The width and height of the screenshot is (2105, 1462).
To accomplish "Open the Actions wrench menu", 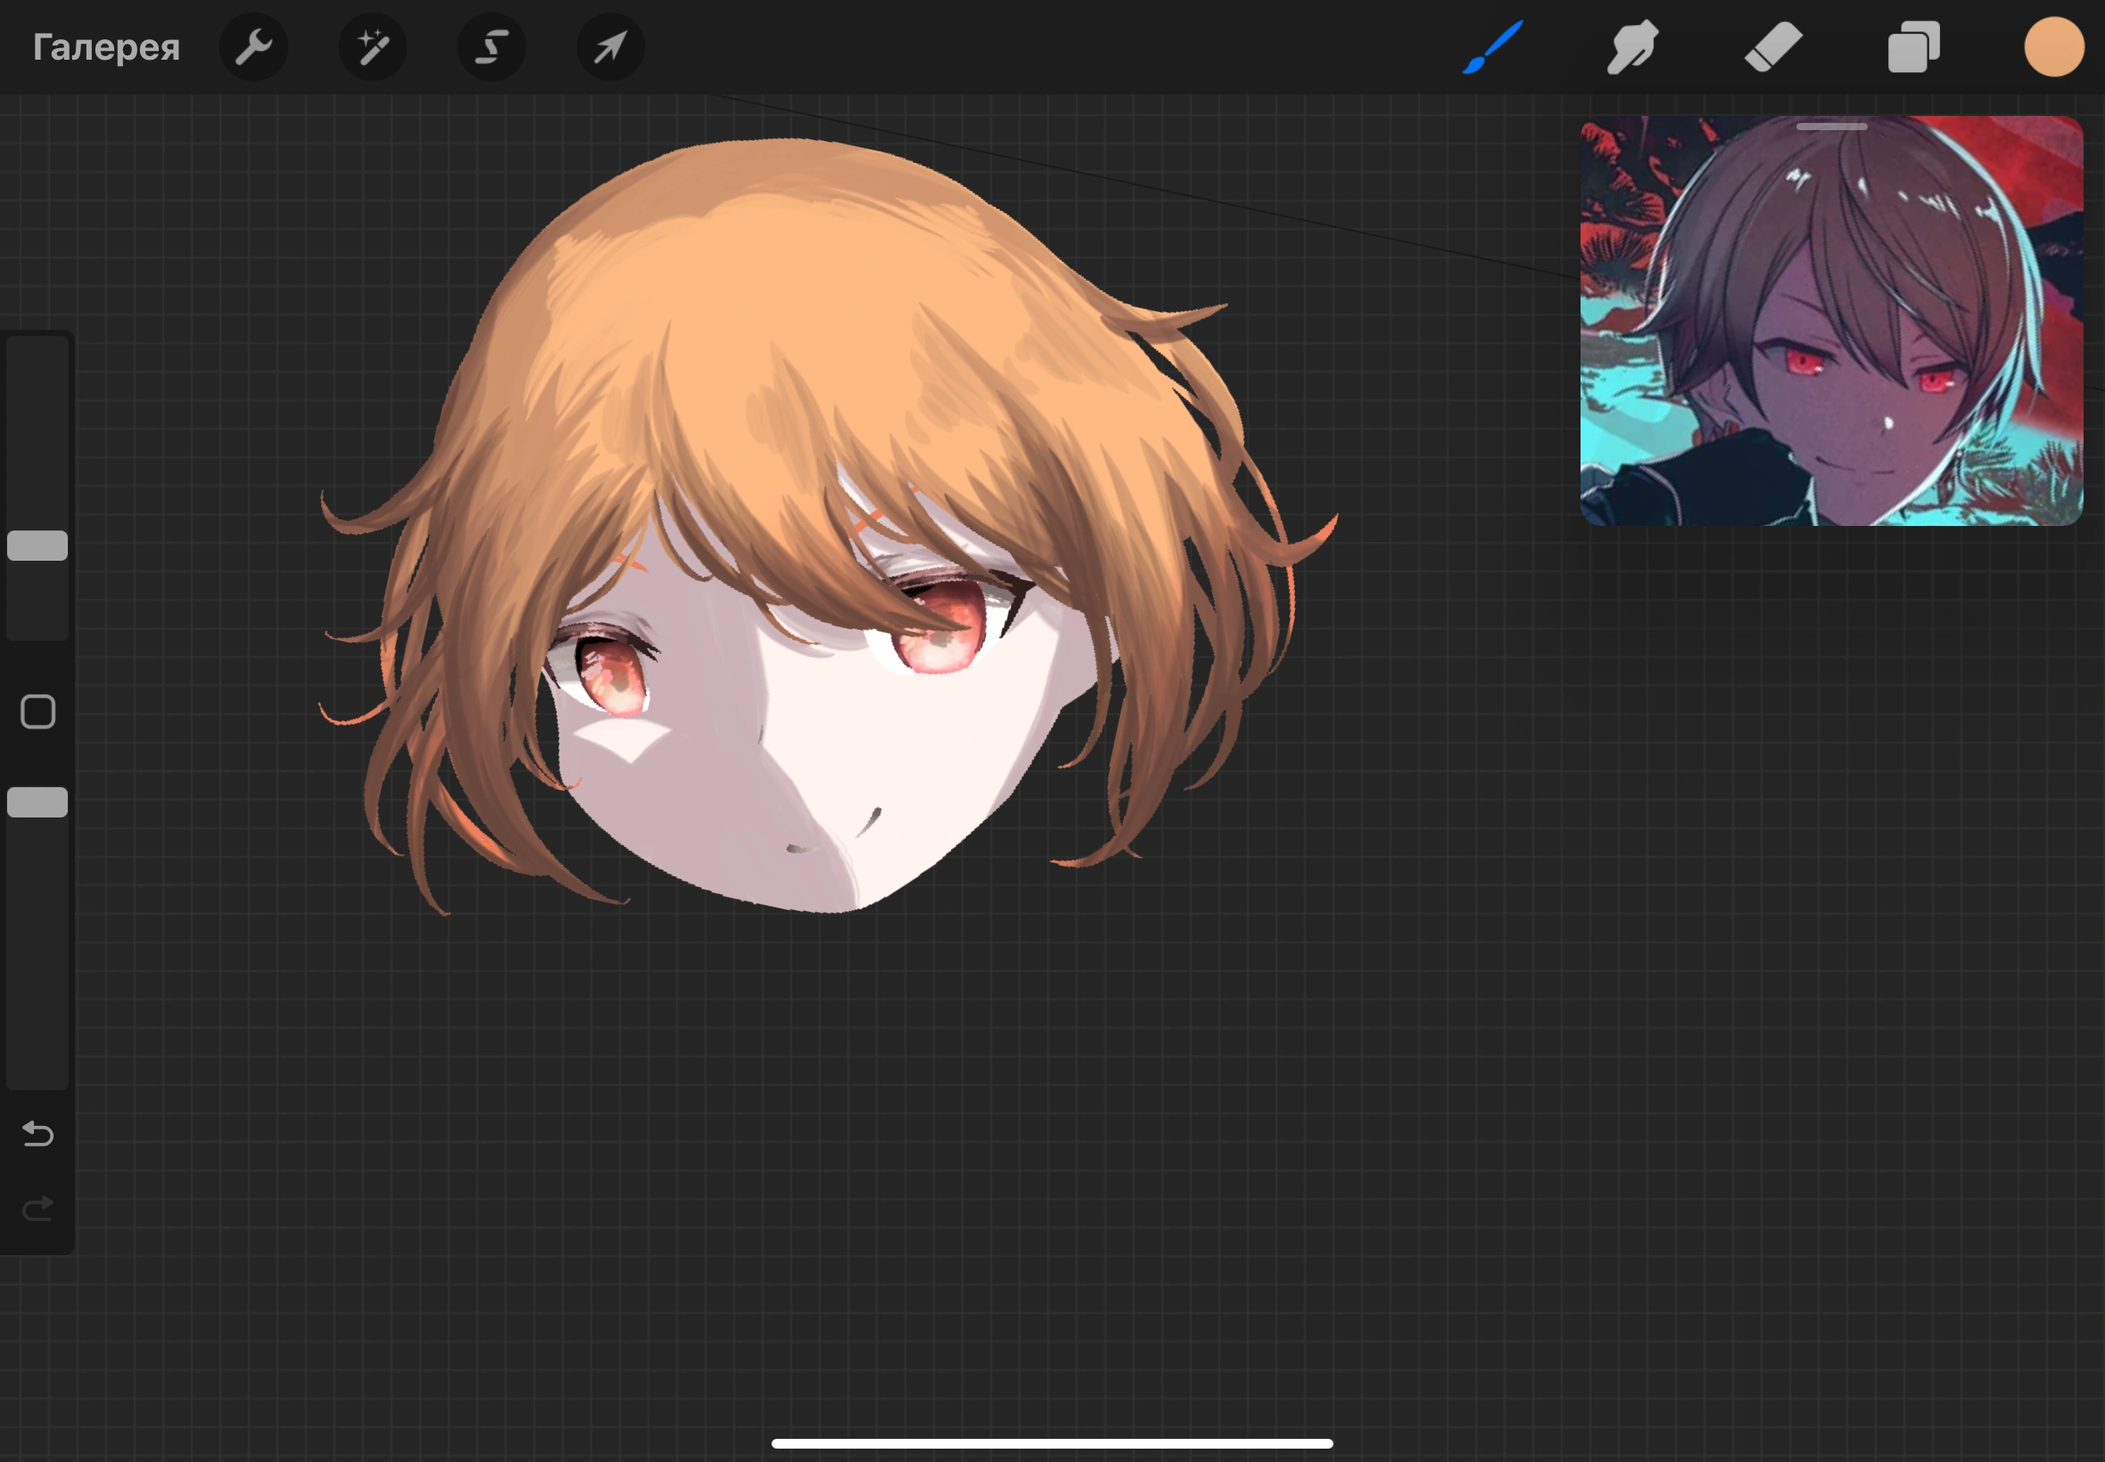I will 254,46.
